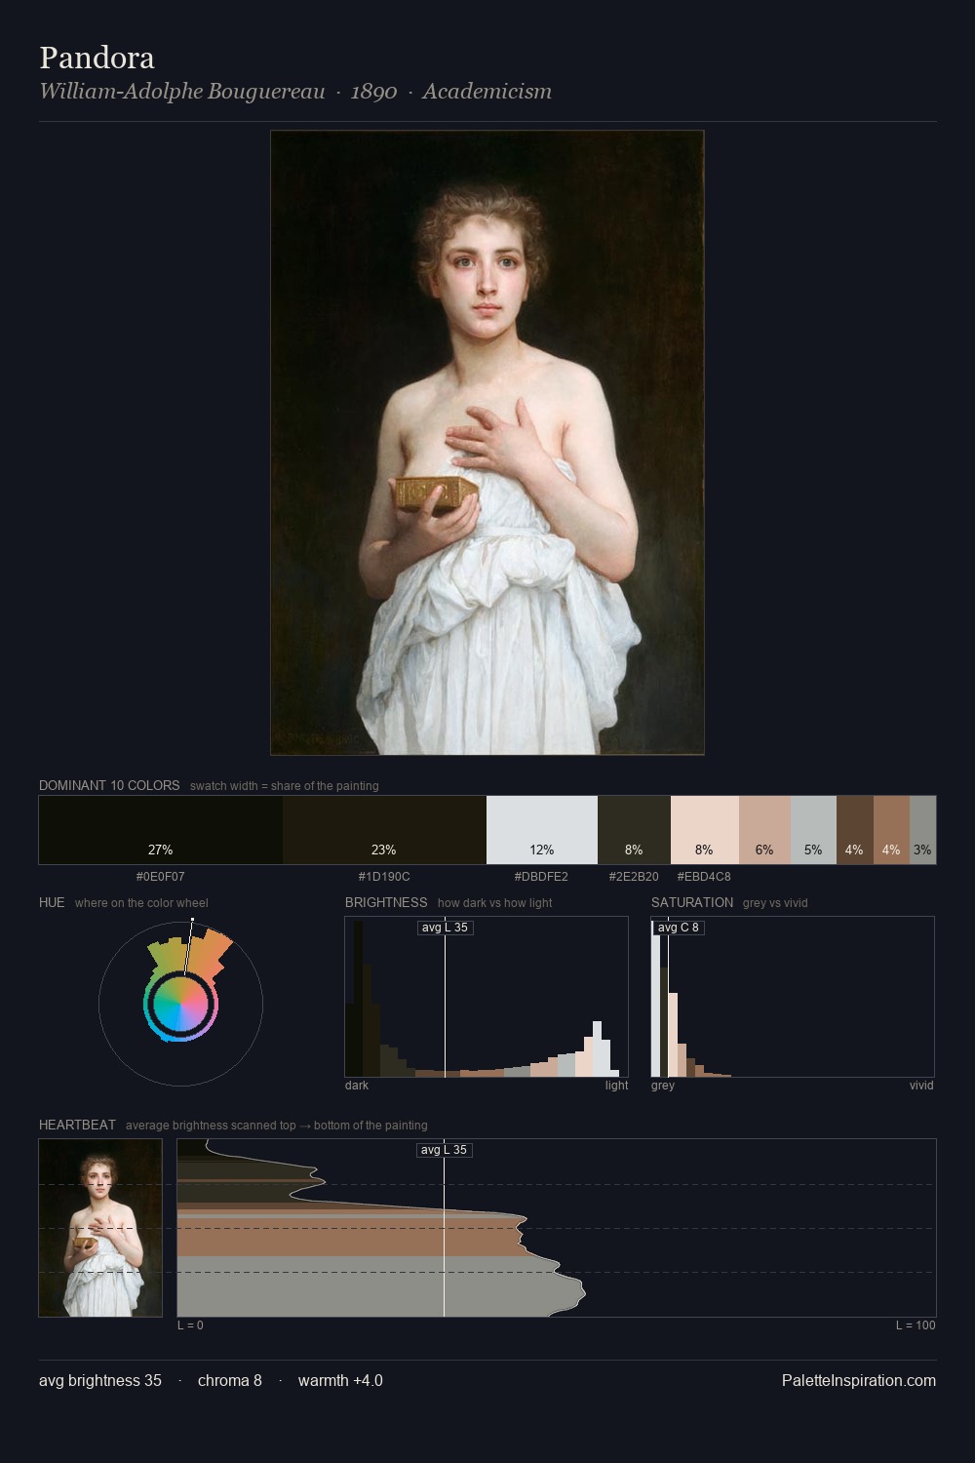Image resolution: width=975 pixels, height=1463 pixels.
Task: Click the dark axis label under Brightness
Action: pos(357,1086)
